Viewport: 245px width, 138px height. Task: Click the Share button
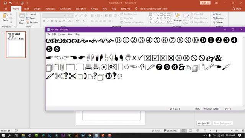click(237, 9)
